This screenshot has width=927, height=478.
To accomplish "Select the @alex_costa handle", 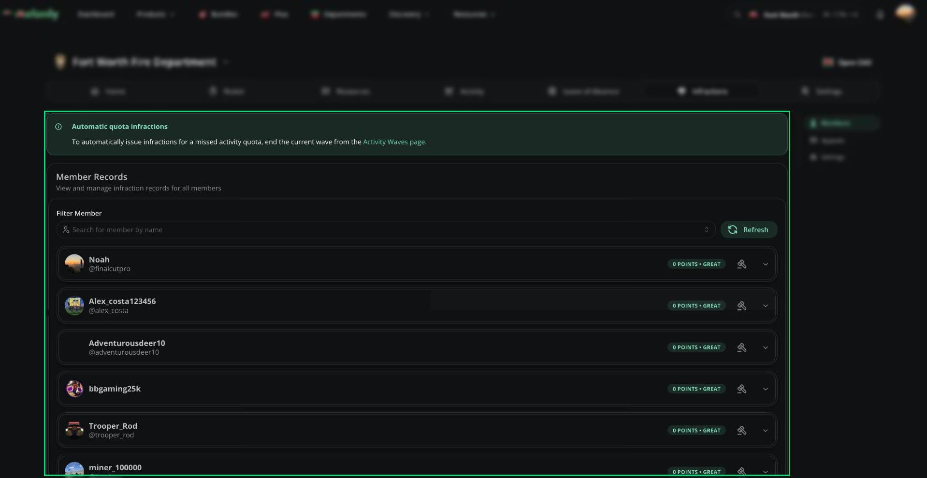I will [109, 311].
